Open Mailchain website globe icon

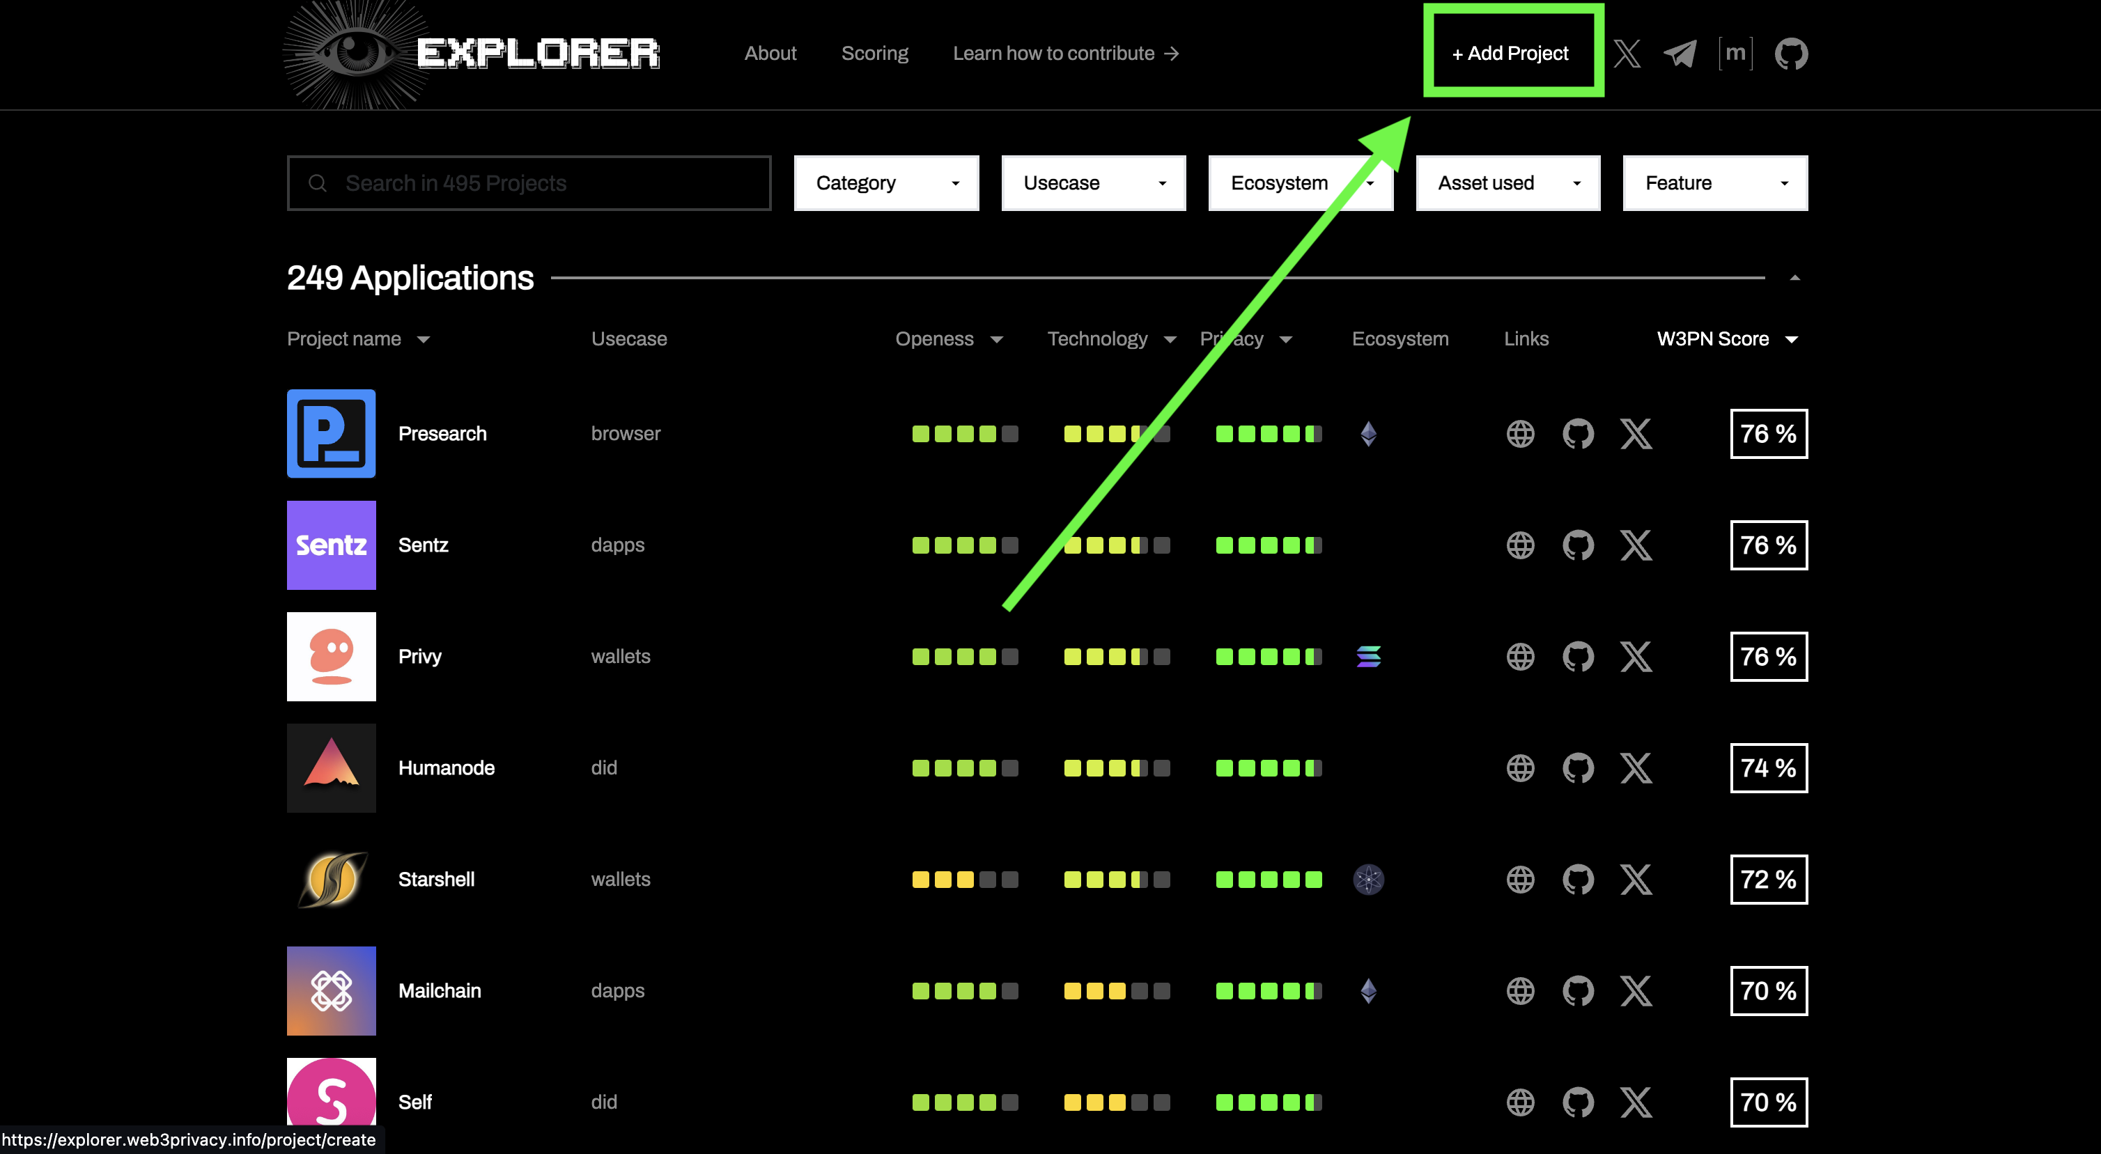coord(1520,991)
